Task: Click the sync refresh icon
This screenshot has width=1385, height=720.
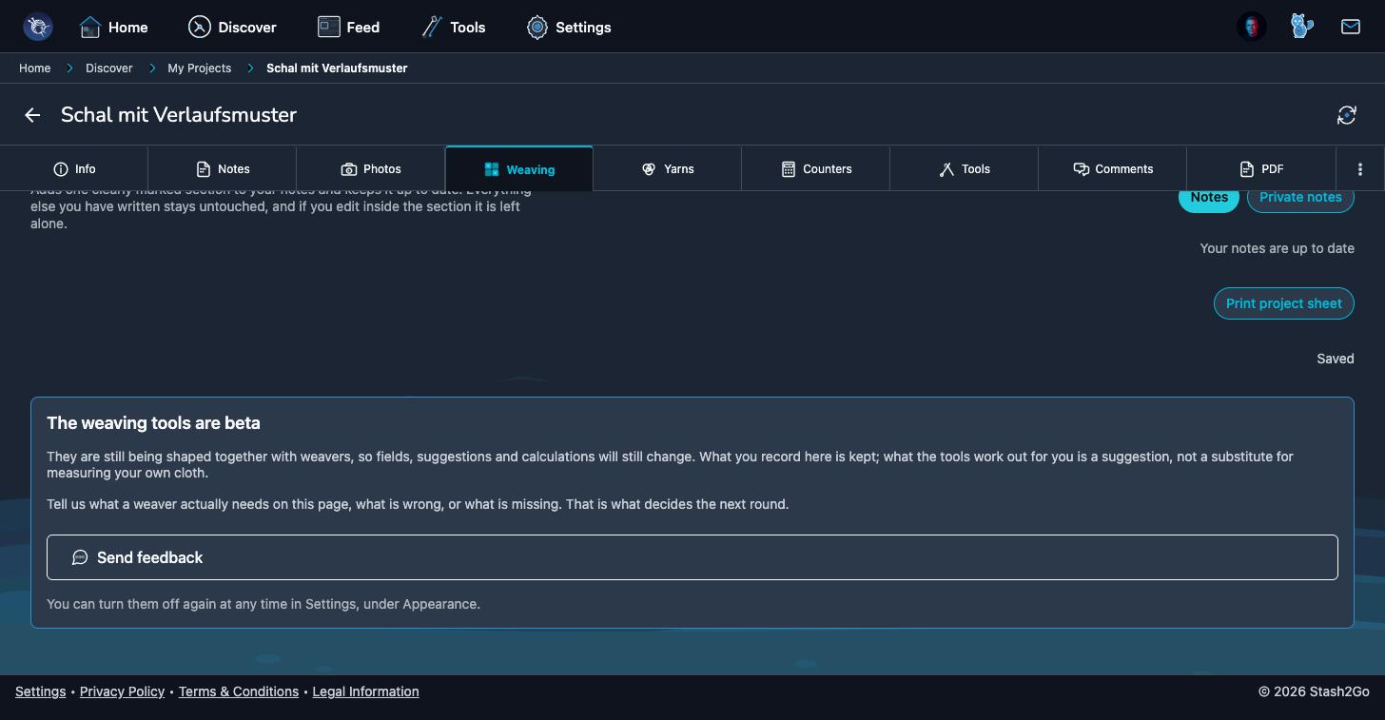Action: pyautogui.click(x=1347, y=115)
